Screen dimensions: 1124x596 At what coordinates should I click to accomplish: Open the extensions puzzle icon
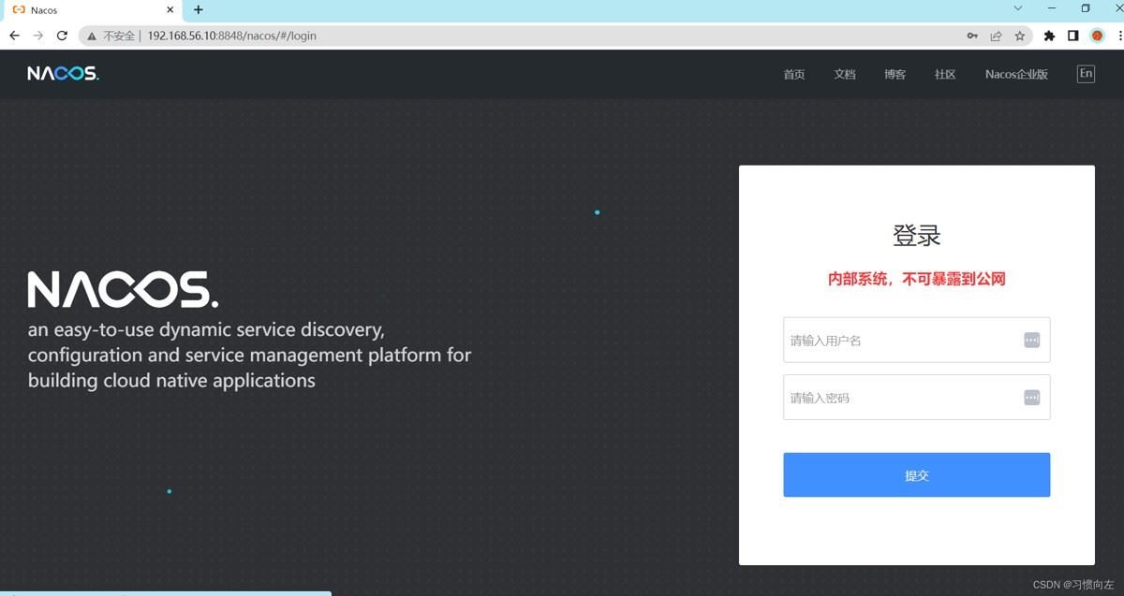click(x=1049, y=36)
